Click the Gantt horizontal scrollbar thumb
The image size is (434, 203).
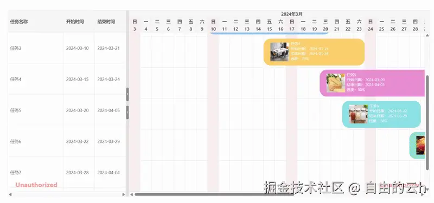(x=214, y=194)
